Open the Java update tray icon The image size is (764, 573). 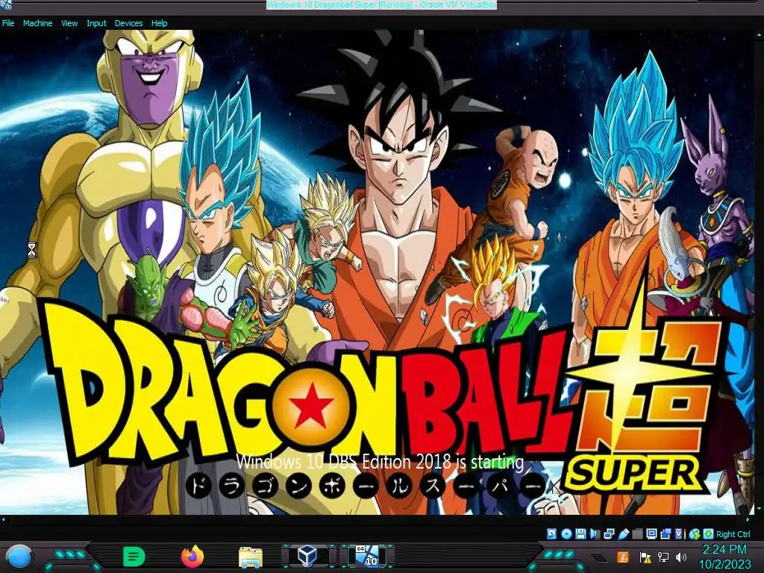coord(622,557)
